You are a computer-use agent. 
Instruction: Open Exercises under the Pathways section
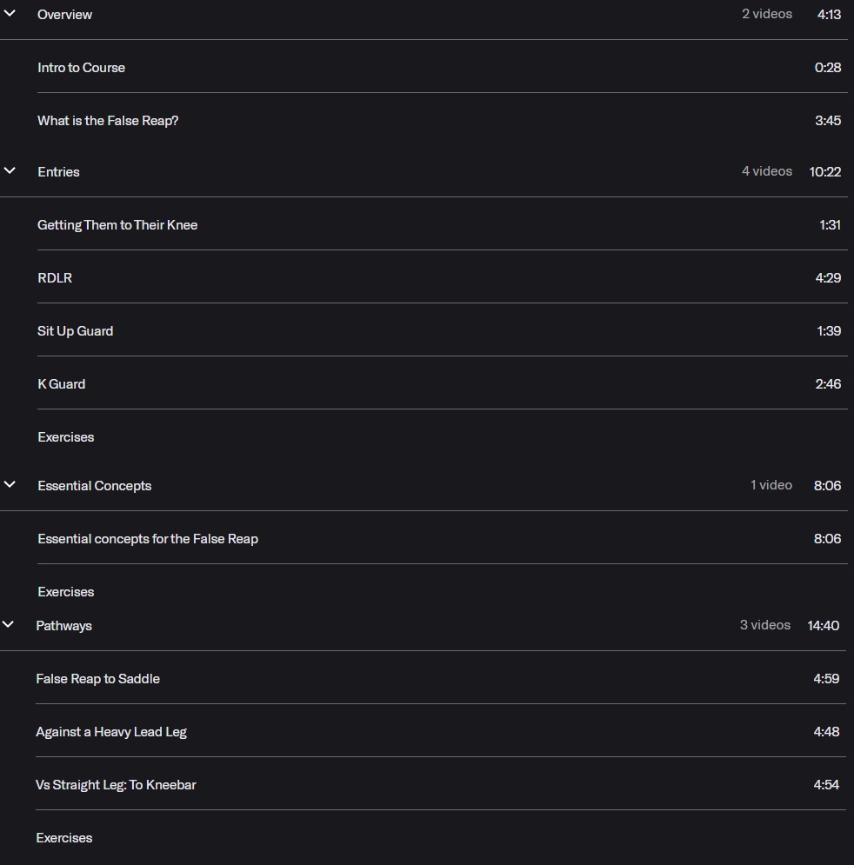coord(64,838)
